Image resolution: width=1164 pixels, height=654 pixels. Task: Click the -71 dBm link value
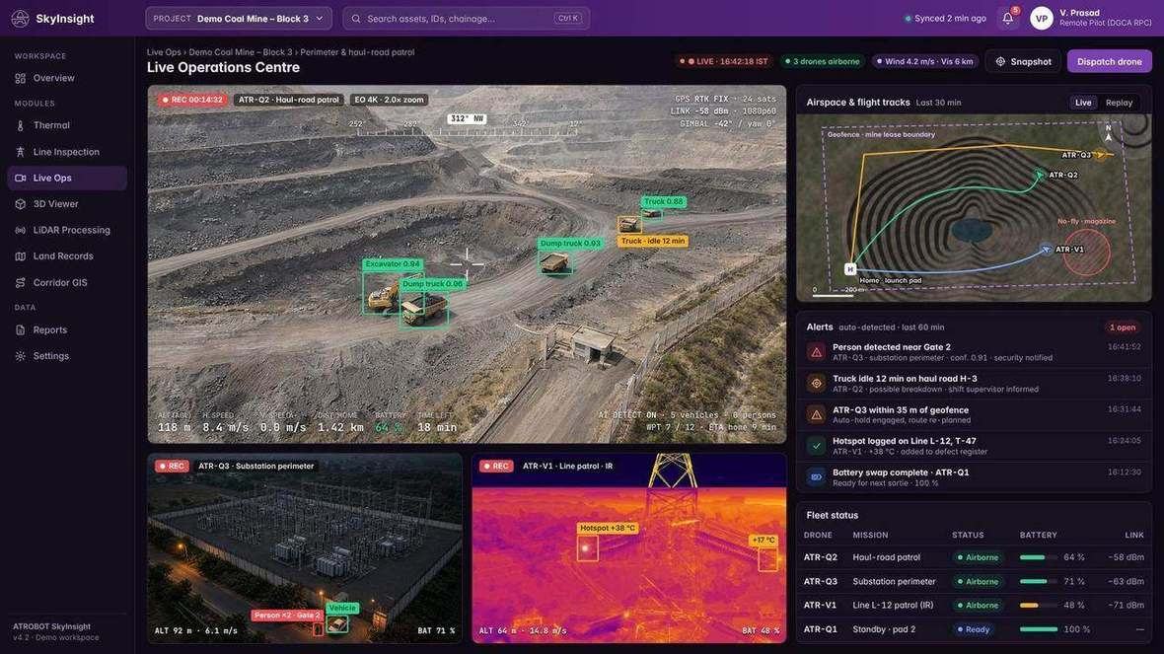coord(1127,606)
